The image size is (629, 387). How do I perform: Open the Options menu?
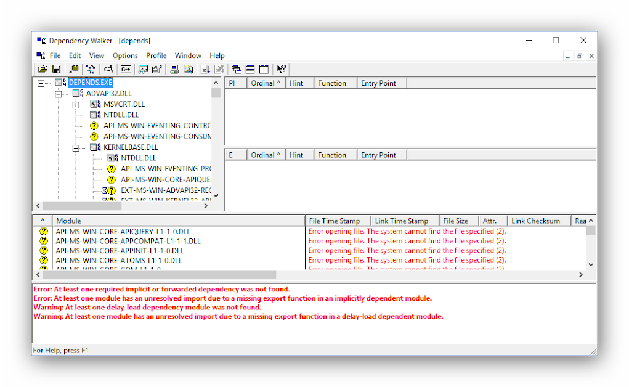125,55
